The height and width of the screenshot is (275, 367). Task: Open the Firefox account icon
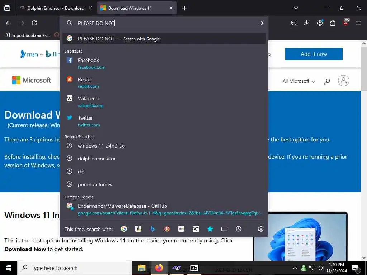coord(320,23)
